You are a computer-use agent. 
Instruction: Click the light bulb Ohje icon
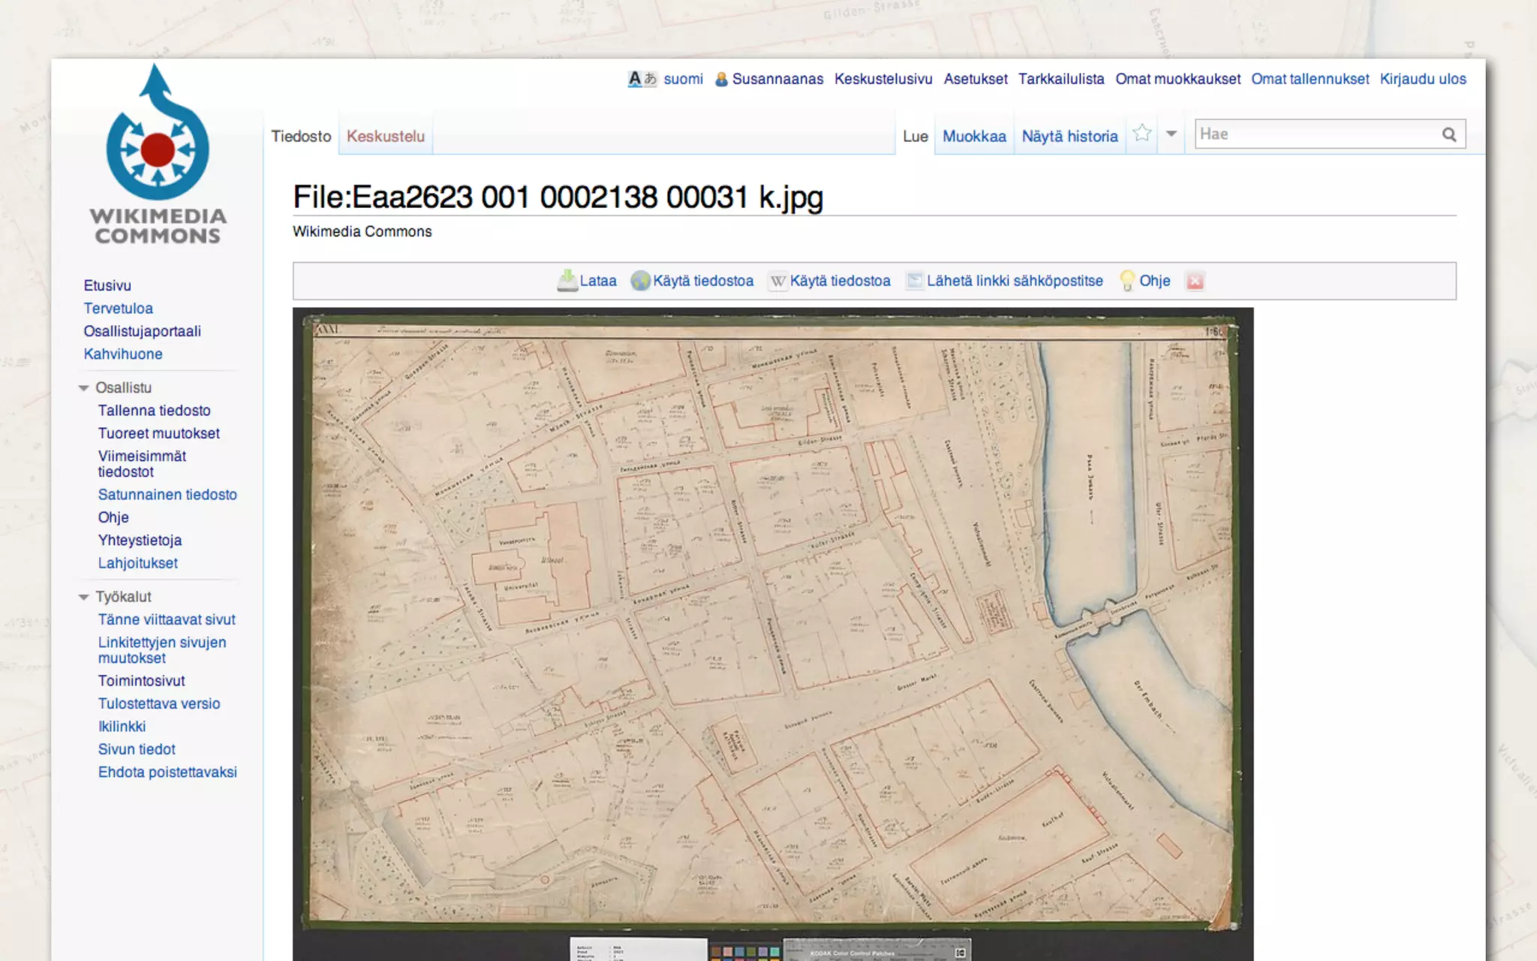pyautogui.click(x=1127, y=281)
